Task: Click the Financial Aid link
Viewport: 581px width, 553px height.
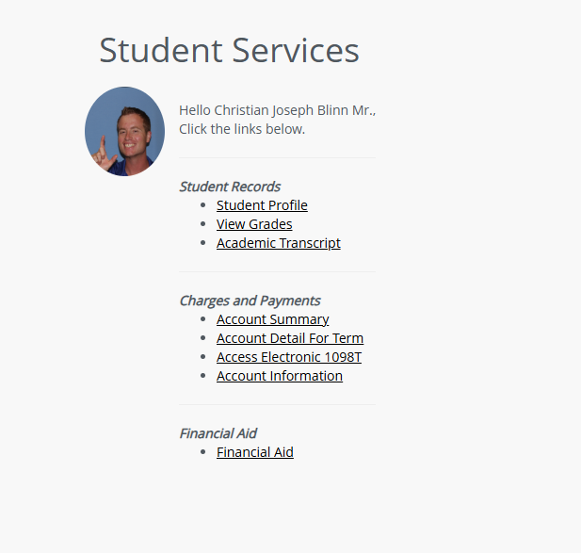Action: (x=255, y=452)
